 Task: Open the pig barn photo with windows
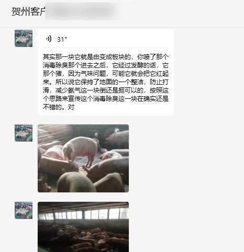83,227
